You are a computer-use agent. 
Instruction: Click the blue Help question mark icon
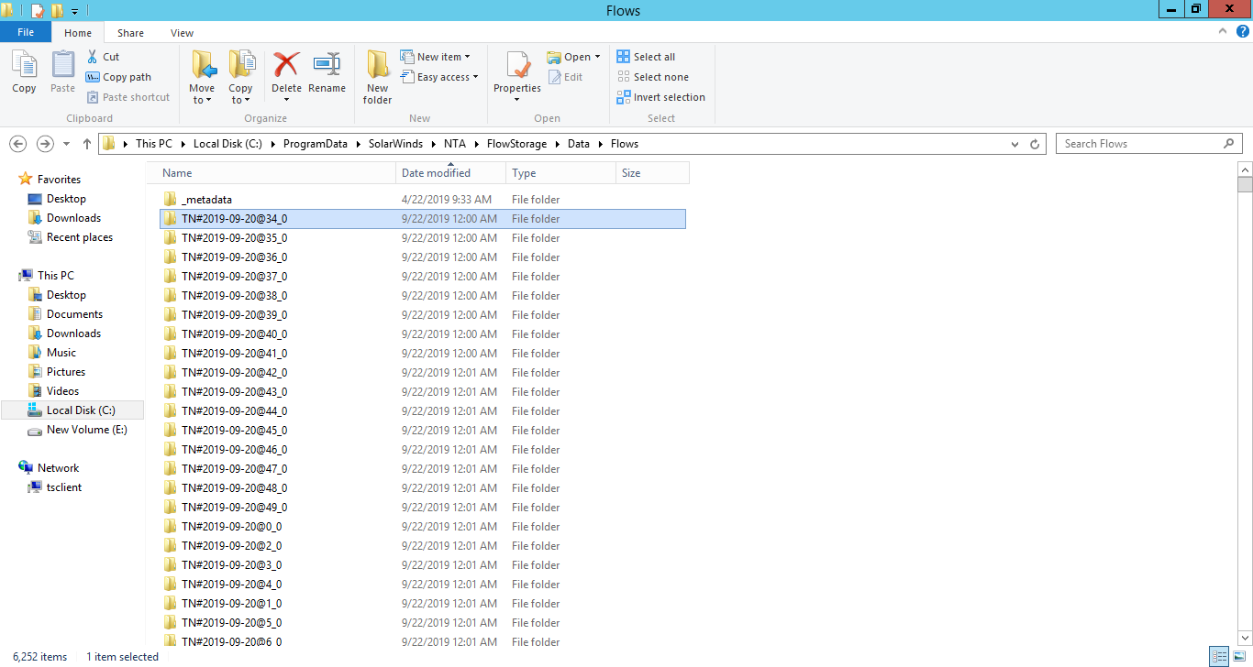pyautogui.click(x=1243, y=31)
